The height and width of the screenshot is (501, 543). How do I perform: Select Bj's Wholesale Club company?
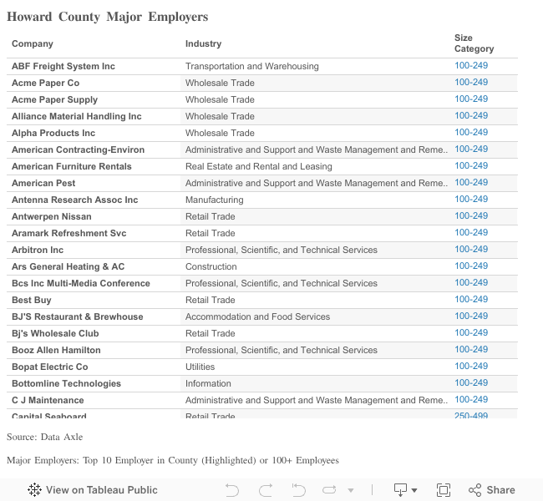point(55,333)
